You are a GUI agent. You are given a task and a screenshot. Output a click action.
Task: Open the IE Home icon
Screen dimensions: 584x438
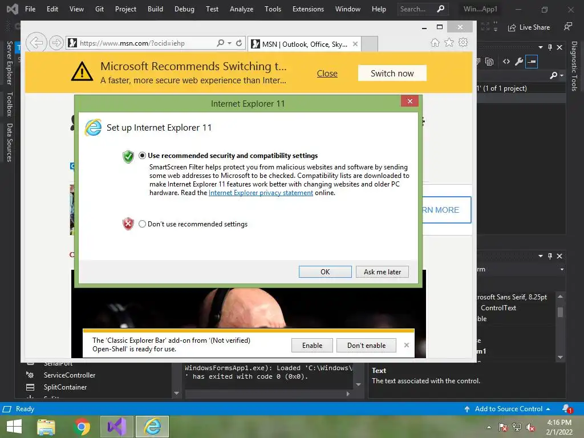pyautogui.click(x=435, y=42)
